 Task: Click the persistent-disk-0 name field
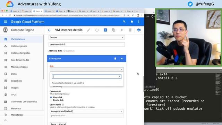(87, 44)
